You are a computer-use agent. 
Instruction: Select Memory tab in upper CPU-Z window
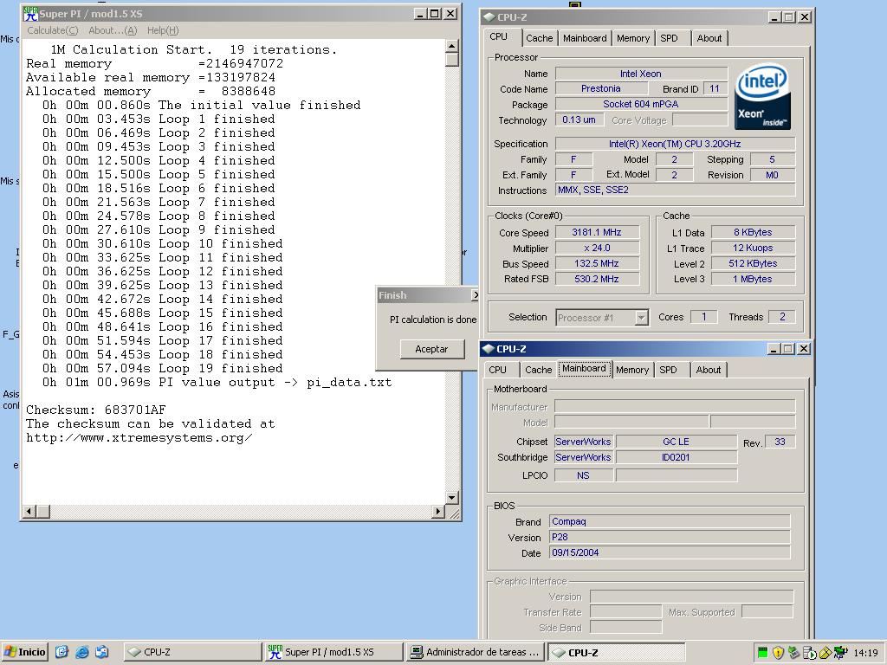click(633, 38)
